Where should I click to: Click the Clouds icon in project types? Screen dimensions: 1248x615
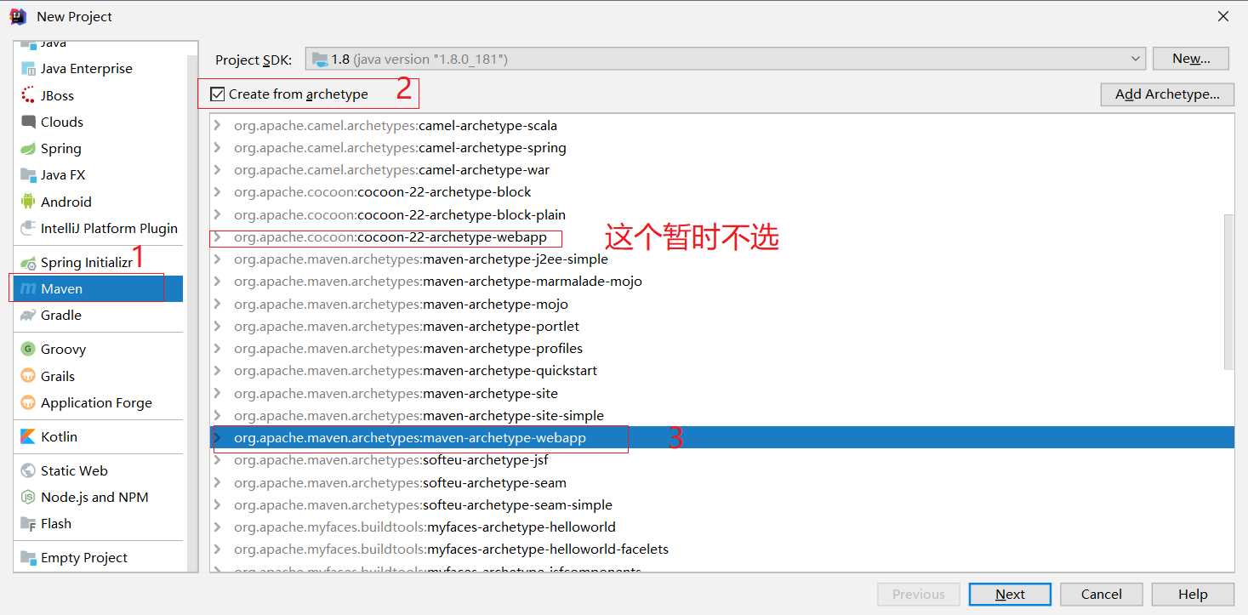pos(28,122)
